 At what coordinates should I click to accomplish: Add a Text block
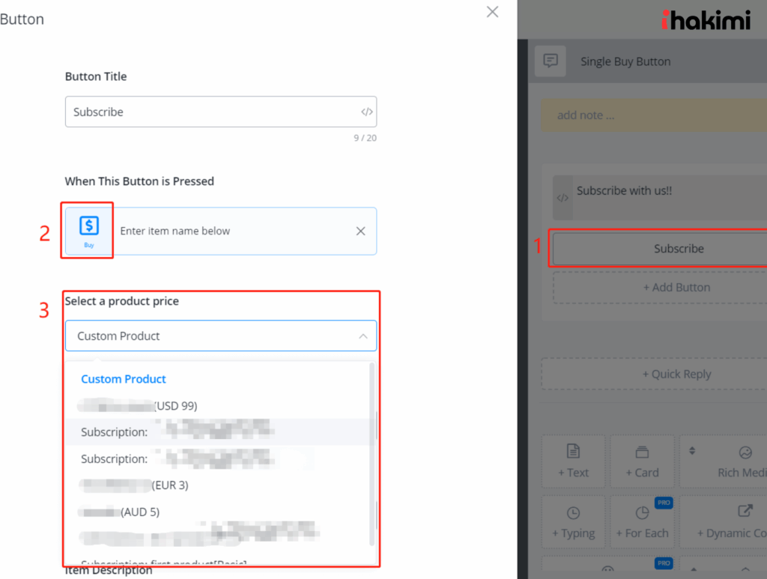573,461
